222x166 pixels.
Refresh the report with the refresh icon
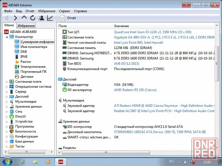33,18
